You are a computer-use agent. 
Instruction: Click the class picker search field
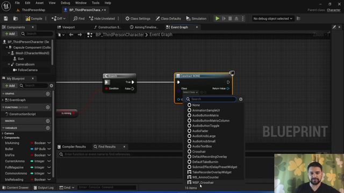211,99
